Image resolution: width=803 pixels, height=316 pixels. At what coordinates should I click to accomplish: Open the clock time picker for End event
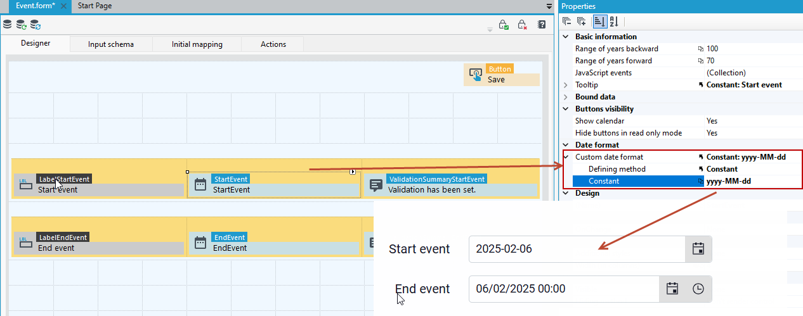(698, 289)
